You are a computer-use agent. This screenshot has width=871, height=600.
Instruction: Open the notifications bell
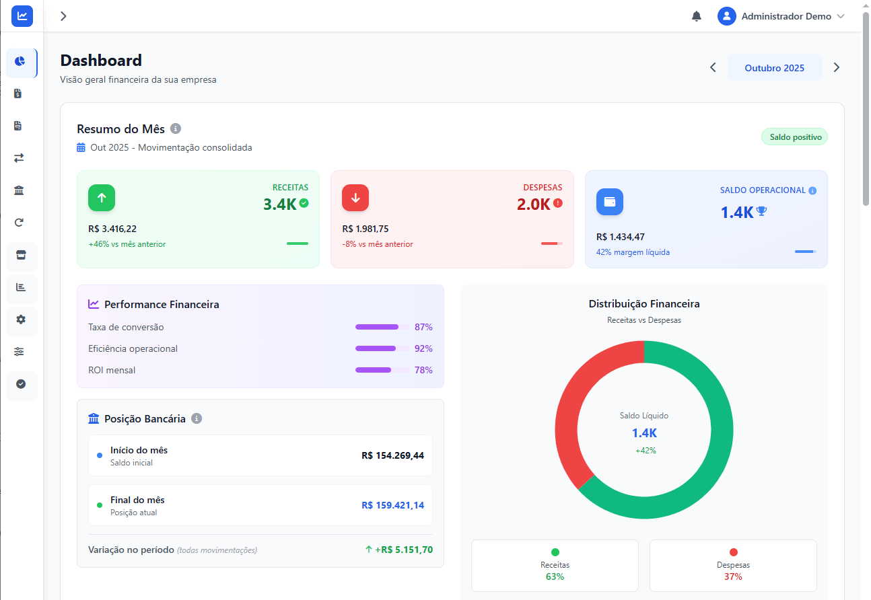pos(697,15)
